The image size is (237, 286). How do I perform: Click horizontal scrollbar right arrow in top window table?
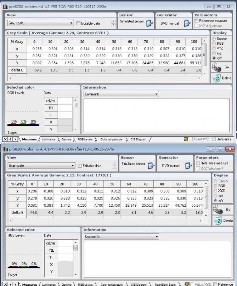199,78
